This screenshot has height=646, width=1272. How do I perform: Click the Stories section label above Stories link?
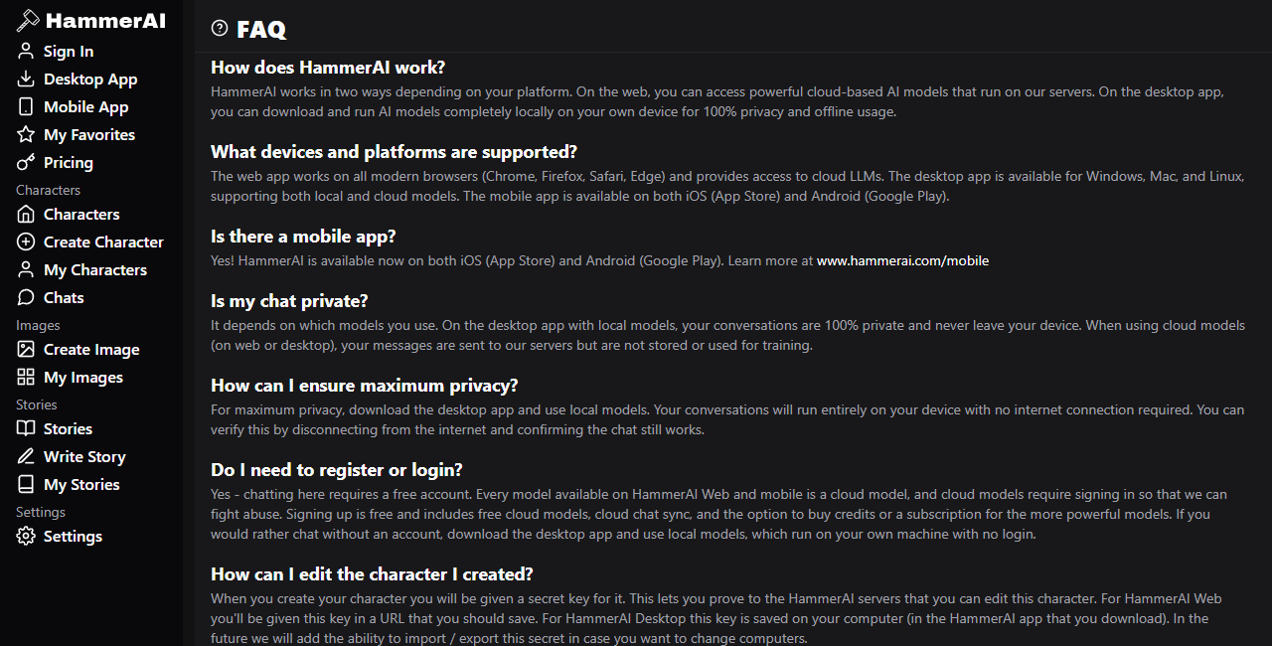[x=37, y=405]
